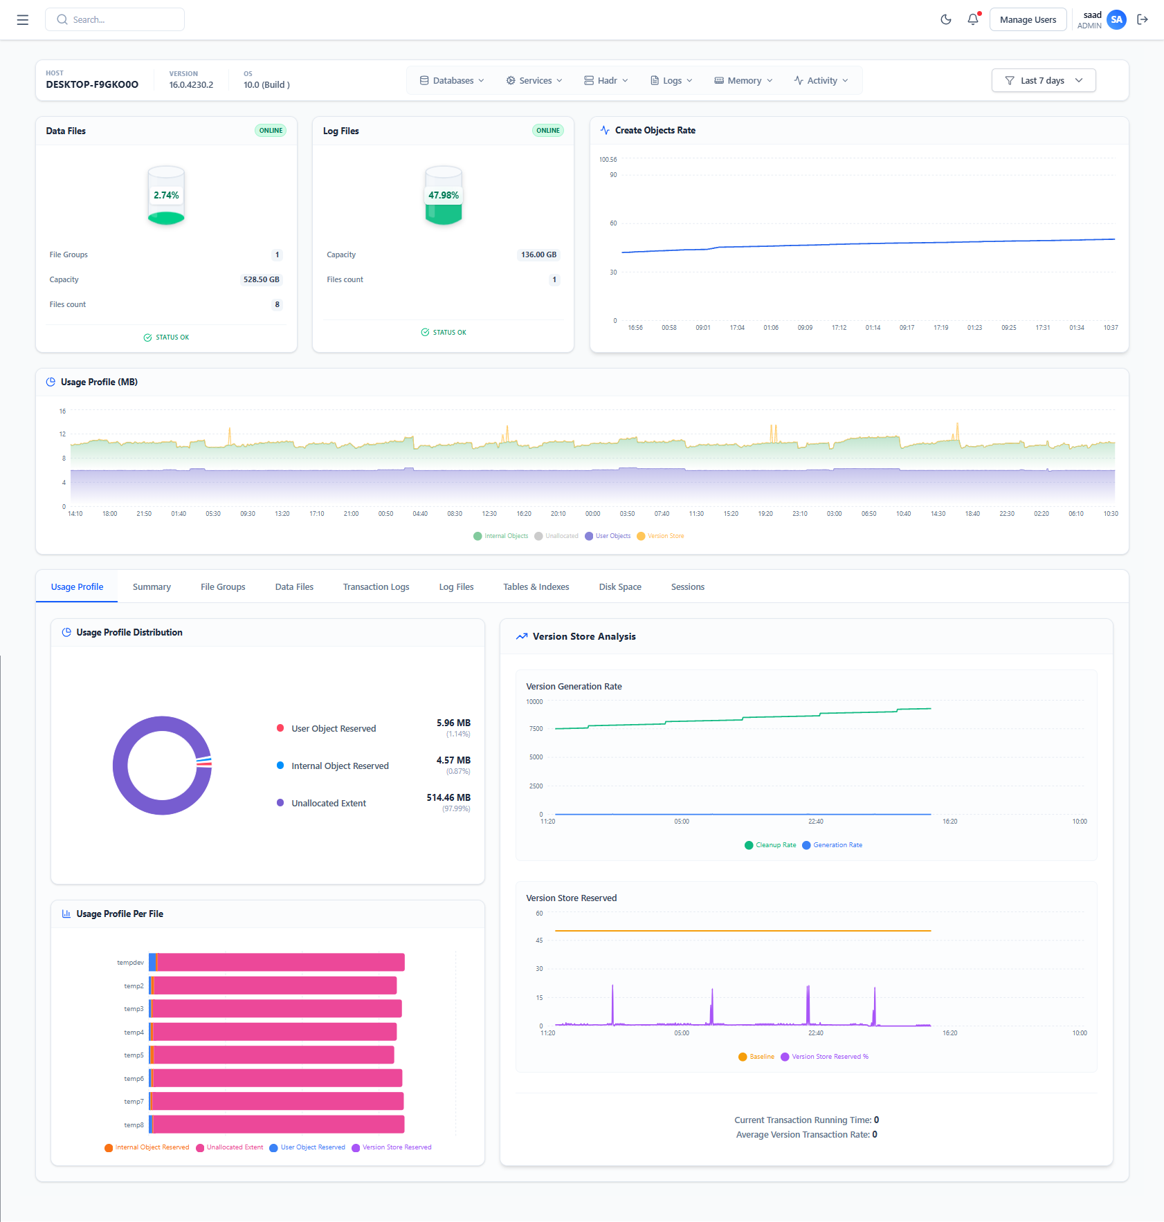Click inside the Search field
The height and width of the screenshot is (1222, 1164).
tap(114, 19)
